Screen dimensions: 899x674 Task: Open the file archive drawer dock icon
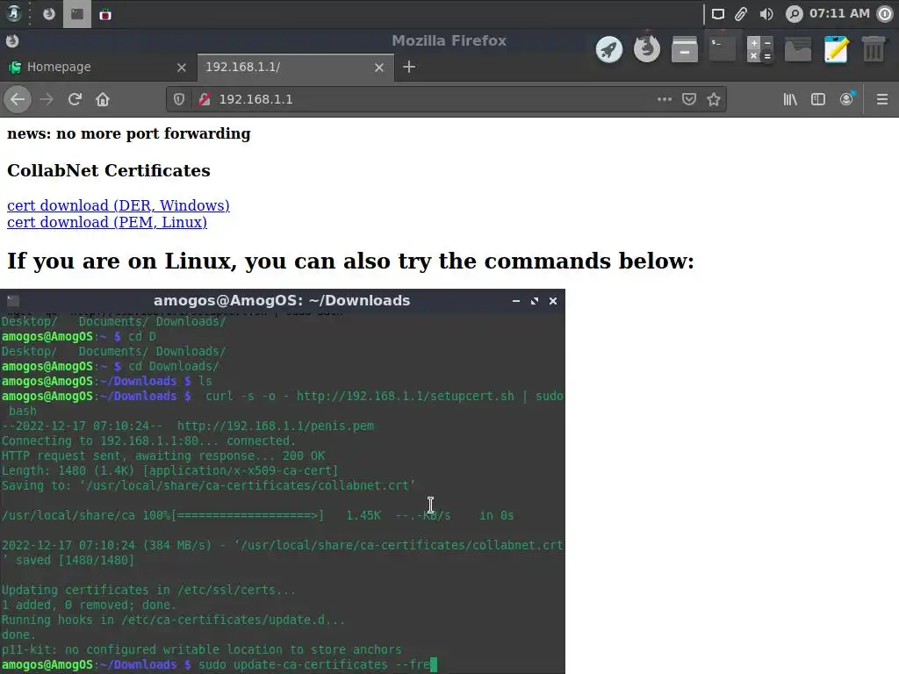click(685, 49)
